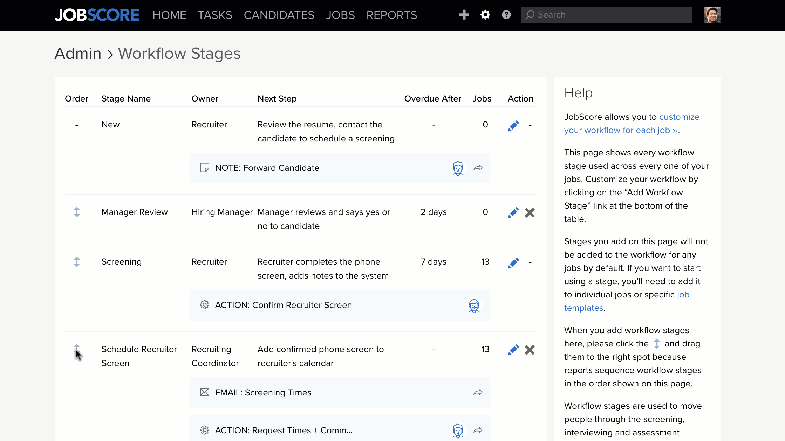
Task: Delete the Manager Review stage
Action: click(530, 212)
